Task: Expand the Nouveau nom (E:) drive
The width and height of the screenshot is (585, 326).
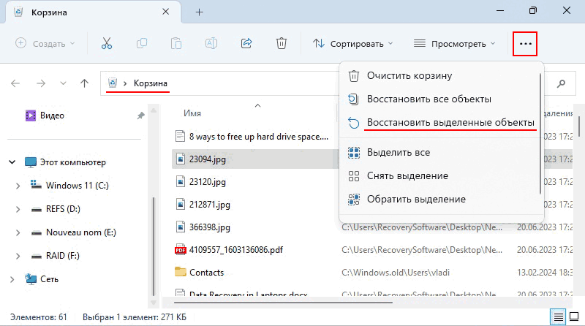Action: pyautogui.click(x=18, y=232)
